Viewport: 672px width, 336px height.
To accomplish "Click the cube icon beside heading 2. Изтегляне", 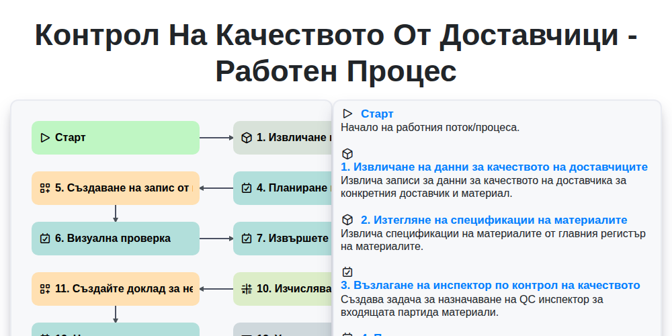I will [x=347, y=220].
